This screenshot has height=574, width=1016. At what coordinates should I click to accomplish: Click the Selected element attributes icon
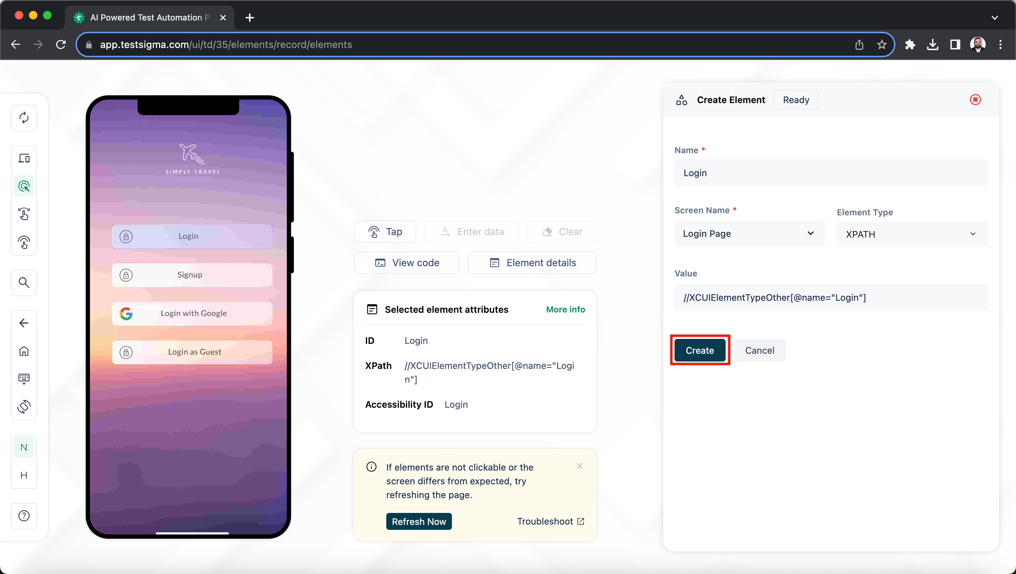pos(372,309)
